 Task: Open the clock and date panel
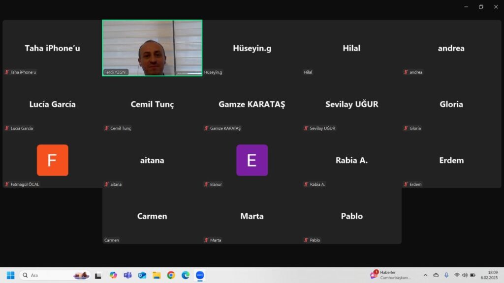[x=492, y=275]
